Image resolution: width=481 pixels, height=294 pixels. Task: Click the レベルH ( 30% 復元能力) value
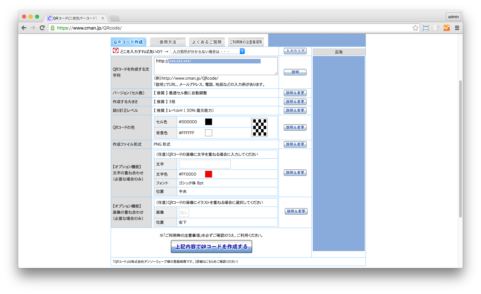coord(191,110)
